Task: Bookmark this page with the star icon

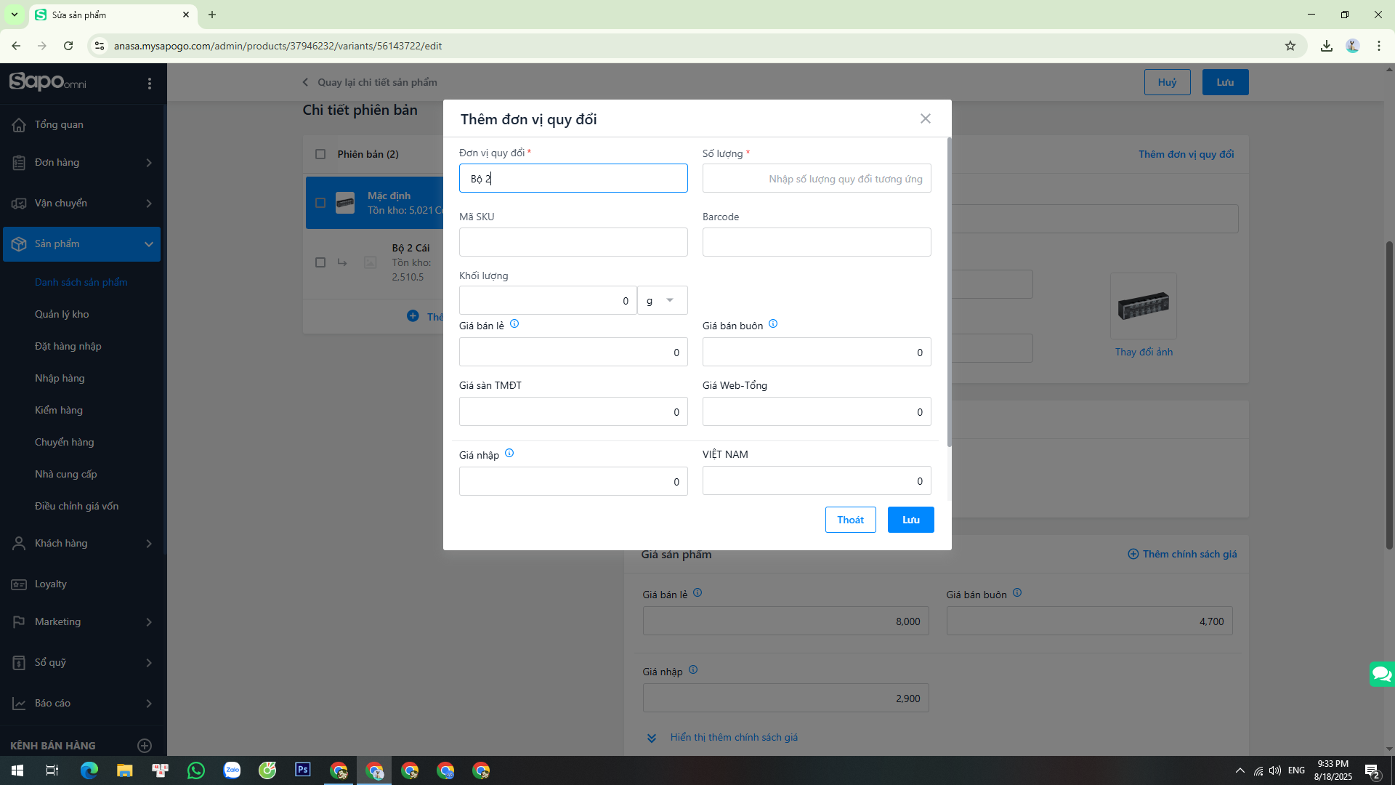Action: click(1290, 46)
